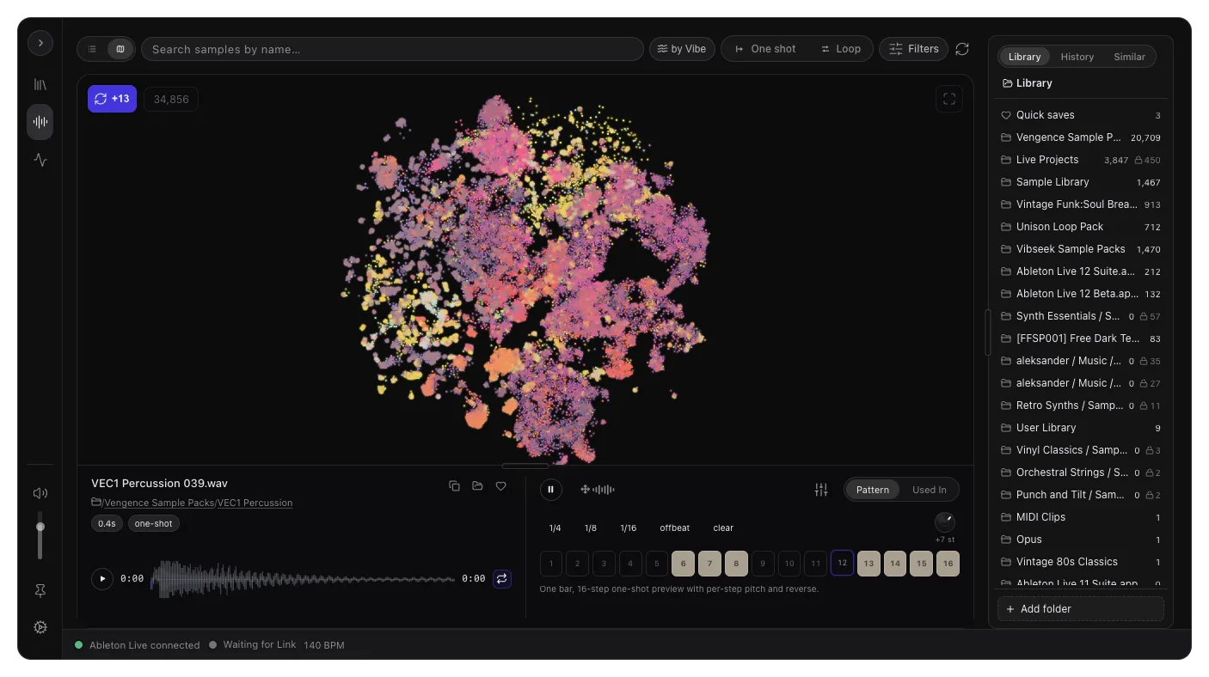Pause the pattern playback

[x=551, y=490]
